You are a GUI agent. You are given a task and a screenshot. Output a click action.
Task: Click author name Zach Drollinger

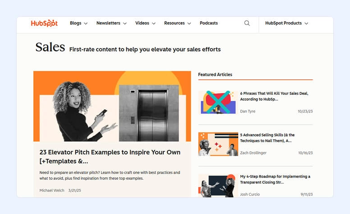(x=253, y=153)
